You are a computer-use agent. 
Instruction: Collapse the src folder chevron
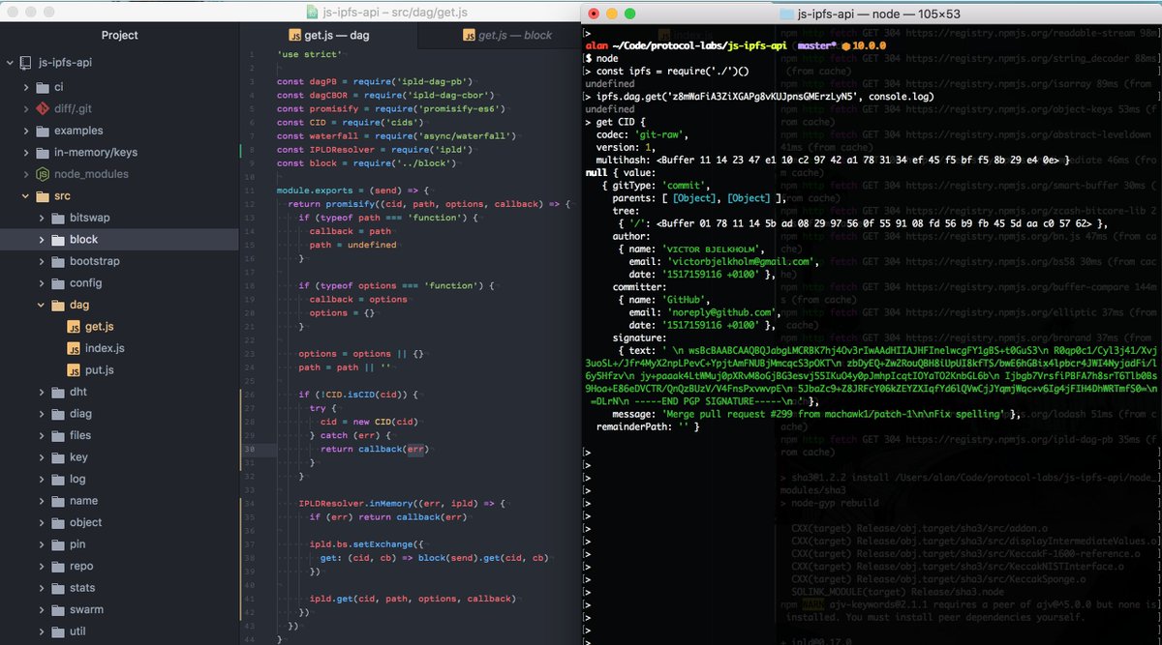(x=25, y=196)
